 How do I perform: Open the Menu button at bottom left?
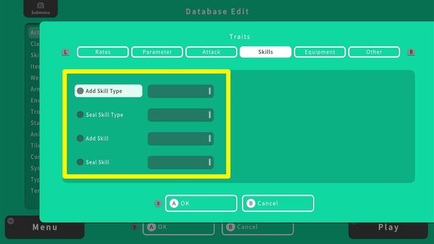tap(45, 227)
